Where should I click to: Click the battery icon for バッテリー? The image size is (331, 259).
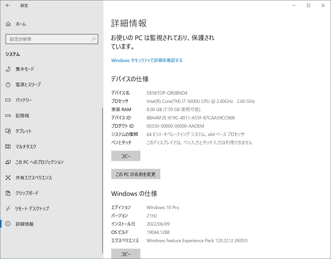coord(8,100)
